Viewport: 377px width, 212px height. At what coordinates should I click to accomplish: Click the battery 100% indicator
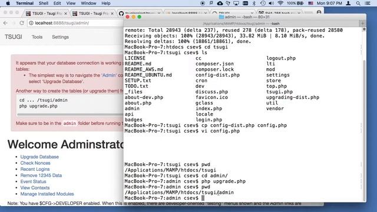click(x=295, y=3)
